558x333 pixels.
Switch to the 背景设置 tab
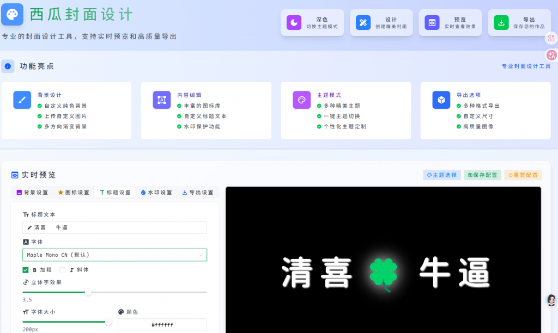click(x=33, y=192)
